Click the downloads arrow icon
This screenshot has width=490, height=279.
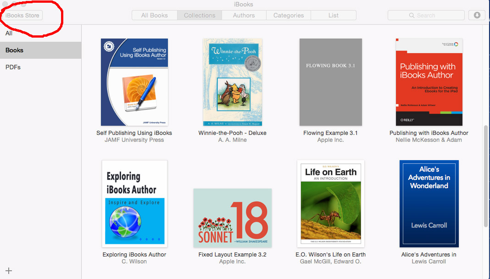coord(477,15)
